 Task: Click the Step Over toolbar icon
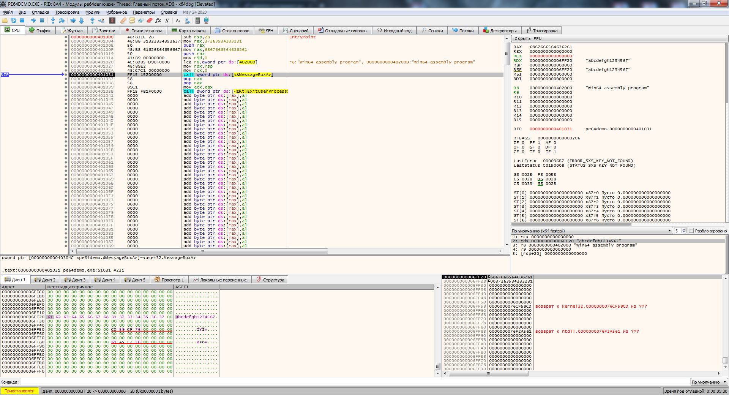point(62,21)
